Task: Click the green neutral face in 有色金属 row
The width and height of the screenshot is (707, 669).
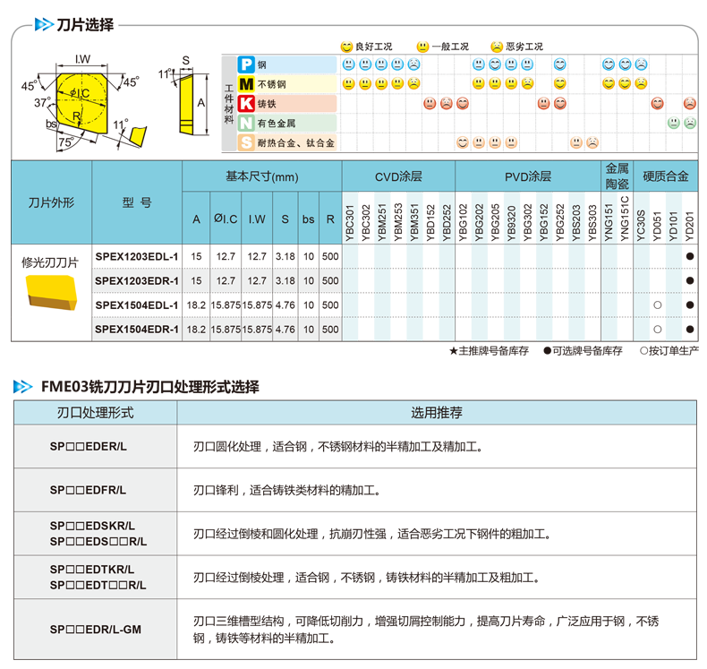Action: pyautogui.click(x=674, y=123)
